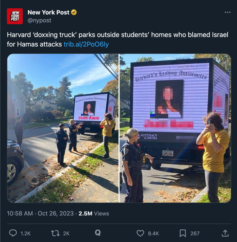Bookmark the post with bookmark icon
Image resolution: width=237 pixels, height=242 pixels.
(x=183, y=233)
